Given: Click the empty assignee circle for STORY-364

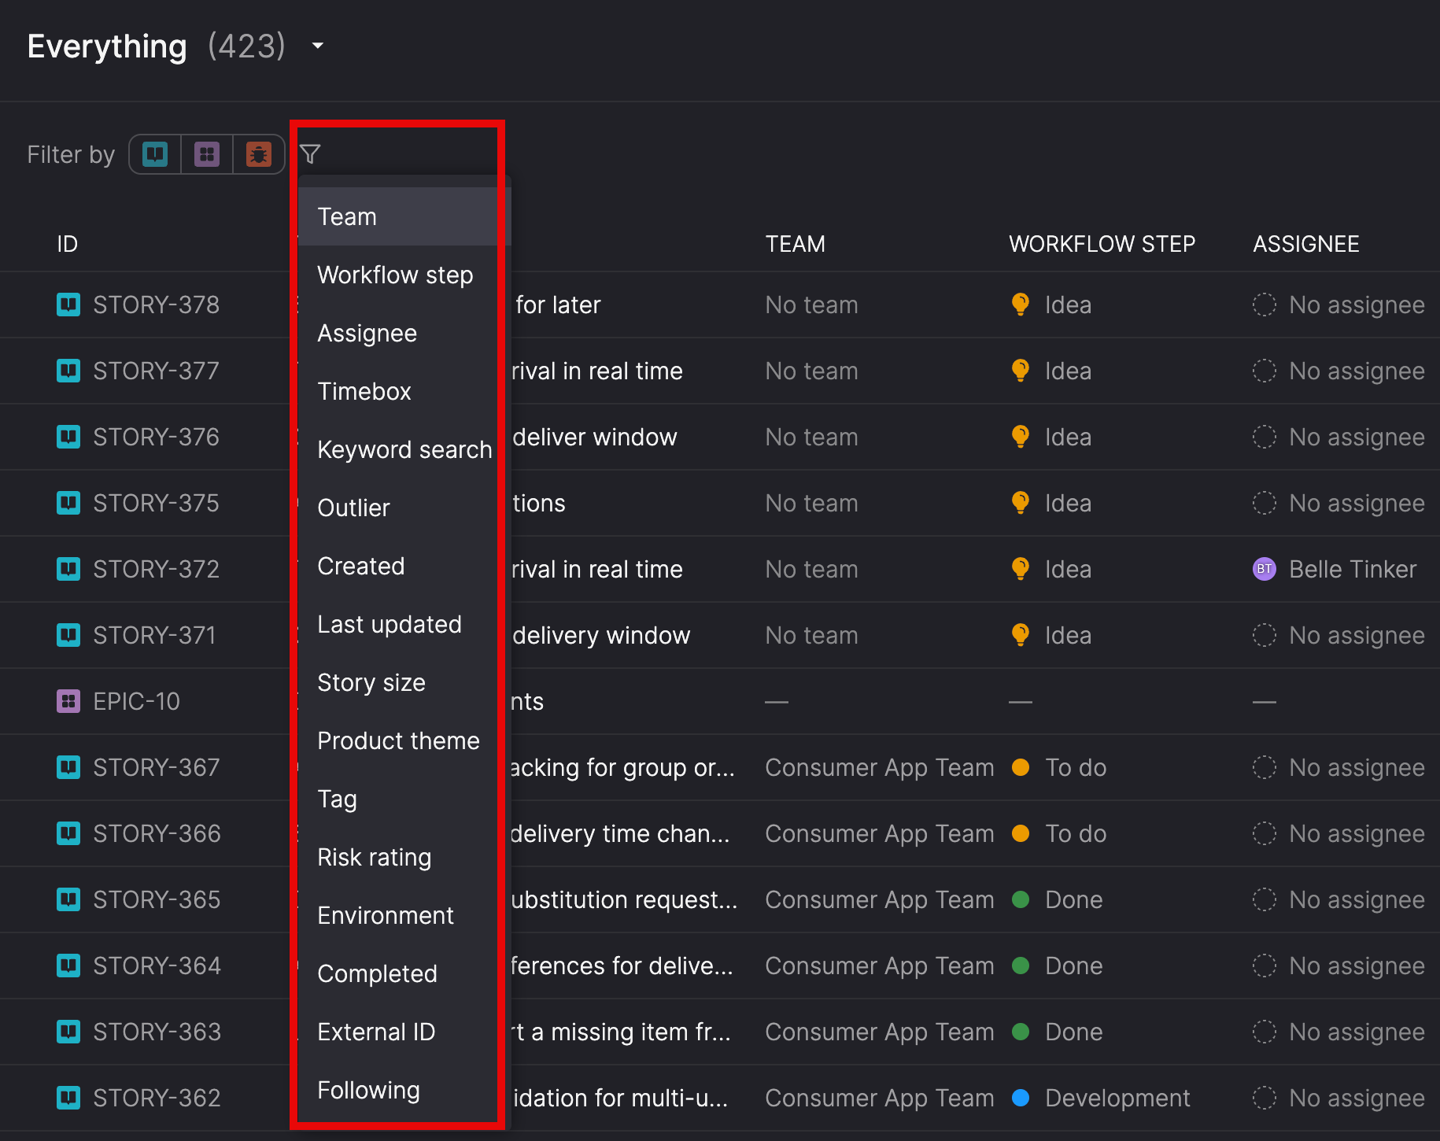Looking at the screenshot, I should (x=1265, y=966).
